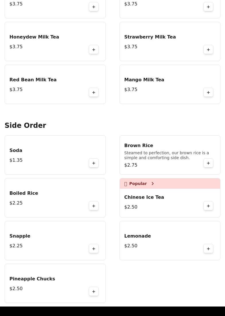View the Lemonade item card title
This screenshot has width=225, height=316.
pyautogui.click(x=137, y=236)
